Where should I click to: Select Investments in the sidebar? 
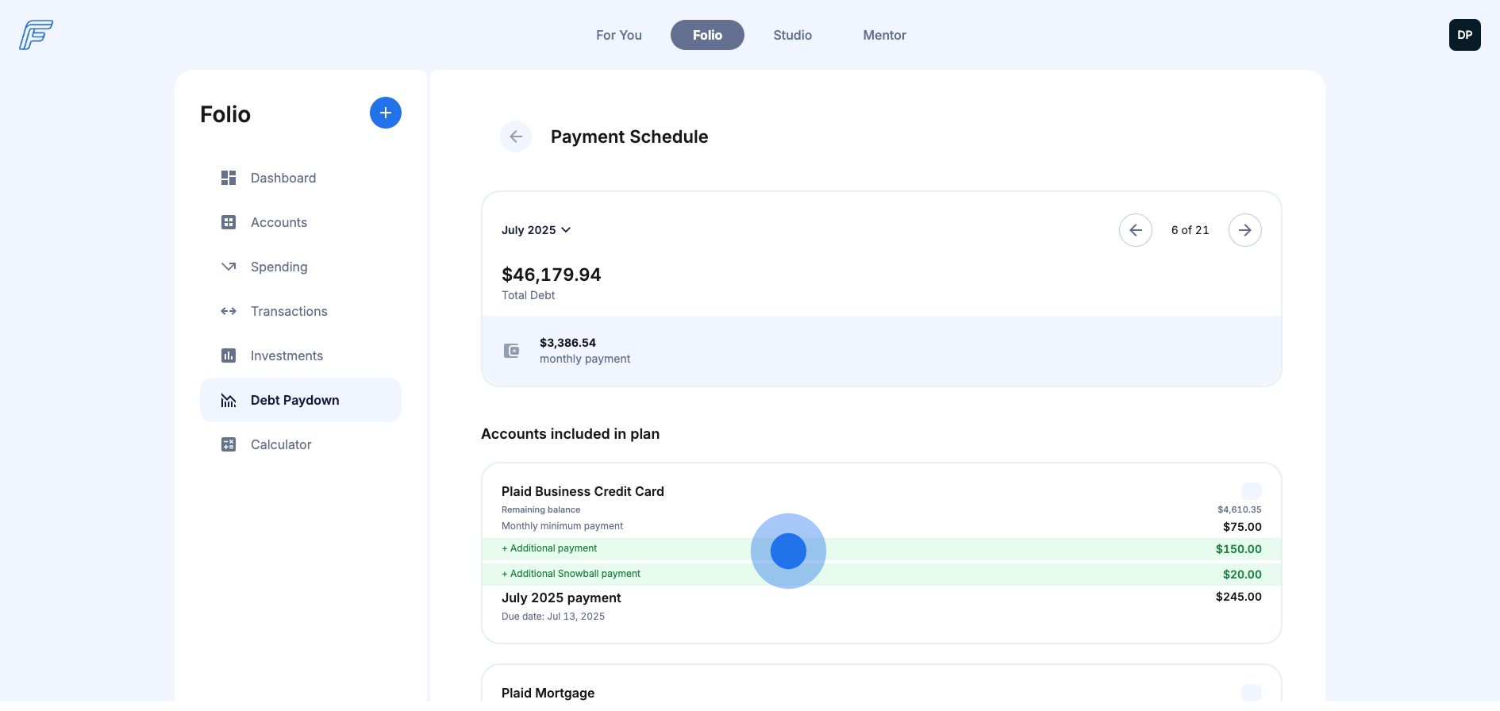(287, 355)
